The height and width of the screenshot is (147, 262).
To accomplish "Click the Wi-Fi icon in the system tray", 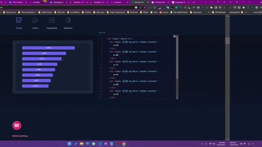I will click(x=210, y=144).
